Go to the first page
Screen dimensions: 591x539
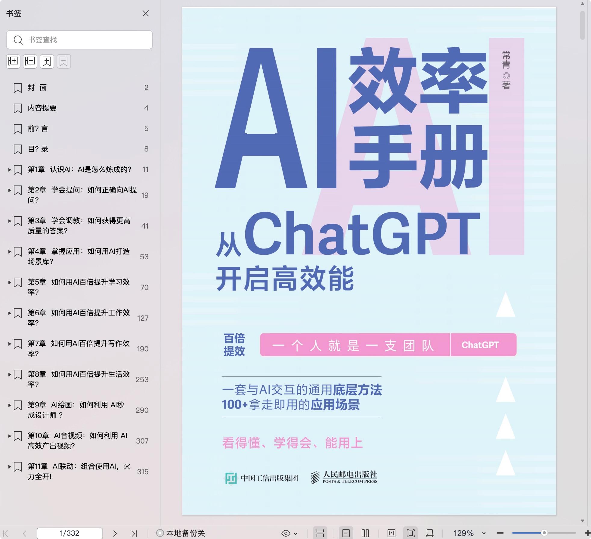click(x=5, y=533)
